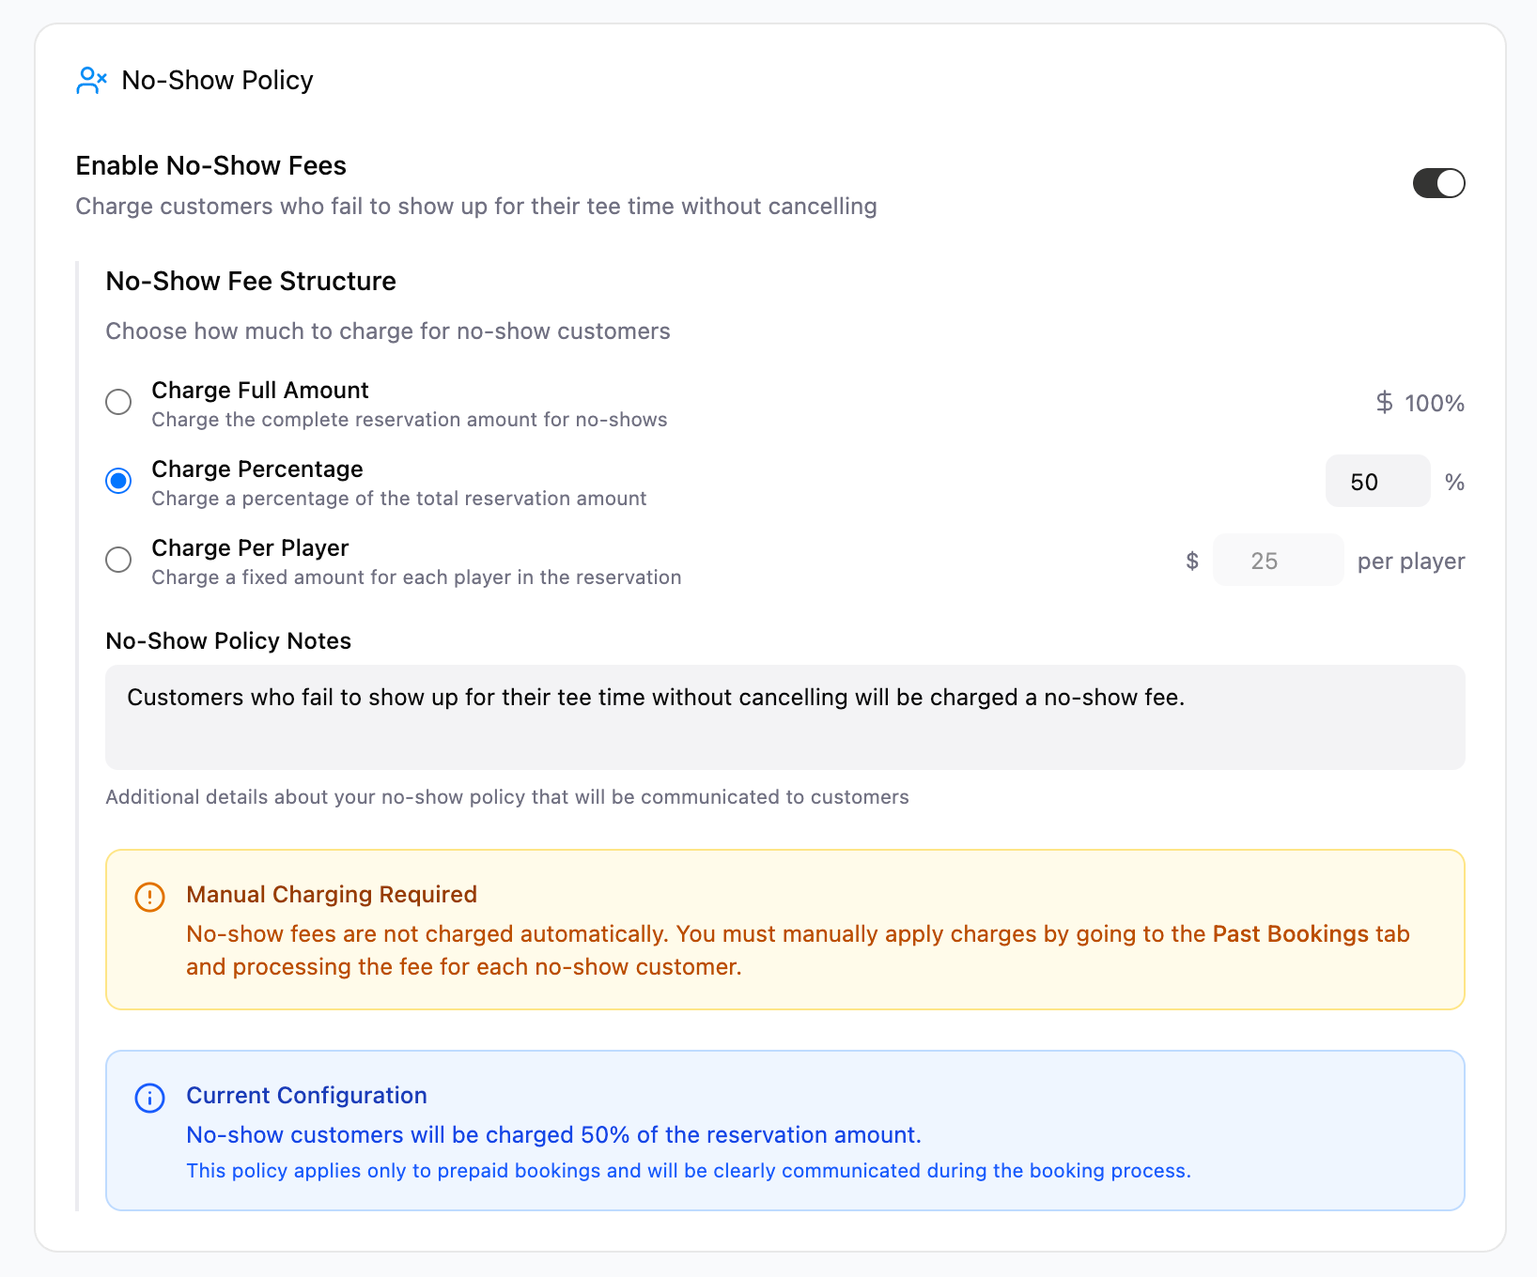The width and height of the screenshot is (1537, 1277).
Task: Click the Charge Full Amount label
Action: [x=260, y=390]
